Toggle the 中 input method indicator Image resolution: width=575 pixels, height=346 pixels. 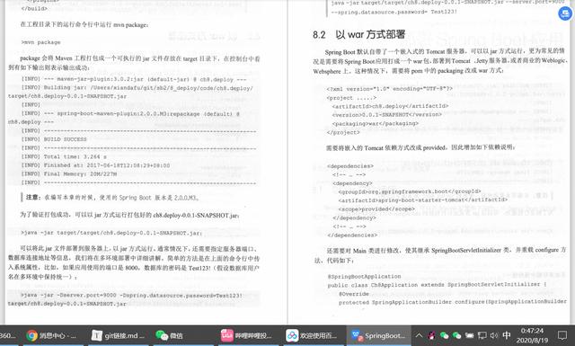coord(507,335)
